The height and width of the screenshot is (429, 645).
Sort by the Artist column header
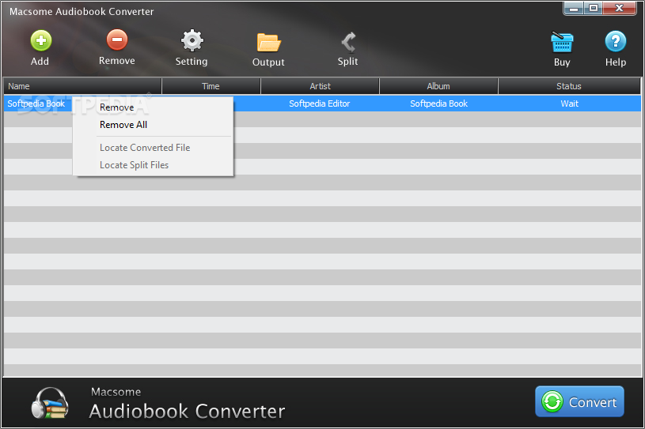[320, 86]
